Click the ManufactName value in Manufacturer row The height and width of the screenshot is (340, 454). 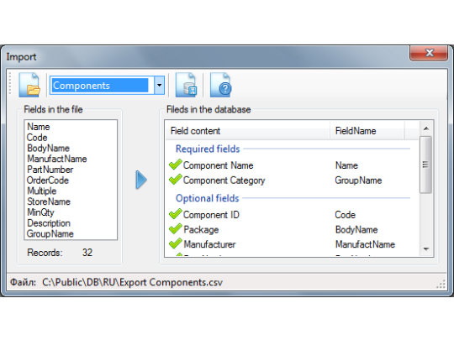click(x=365, y=244)
